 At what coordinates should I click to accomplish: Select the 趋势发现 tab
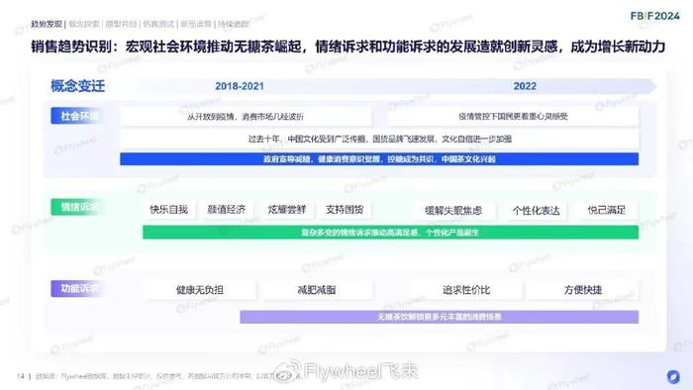(47, 24)
